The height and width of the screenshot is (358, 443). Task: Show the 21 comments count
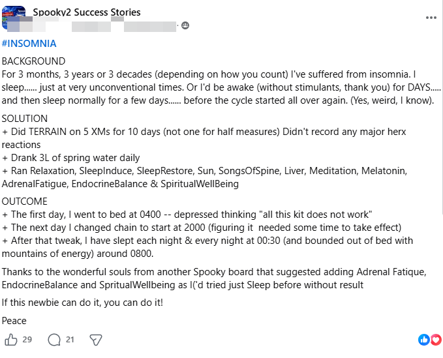pyautogui.click(x=70, y=339)
